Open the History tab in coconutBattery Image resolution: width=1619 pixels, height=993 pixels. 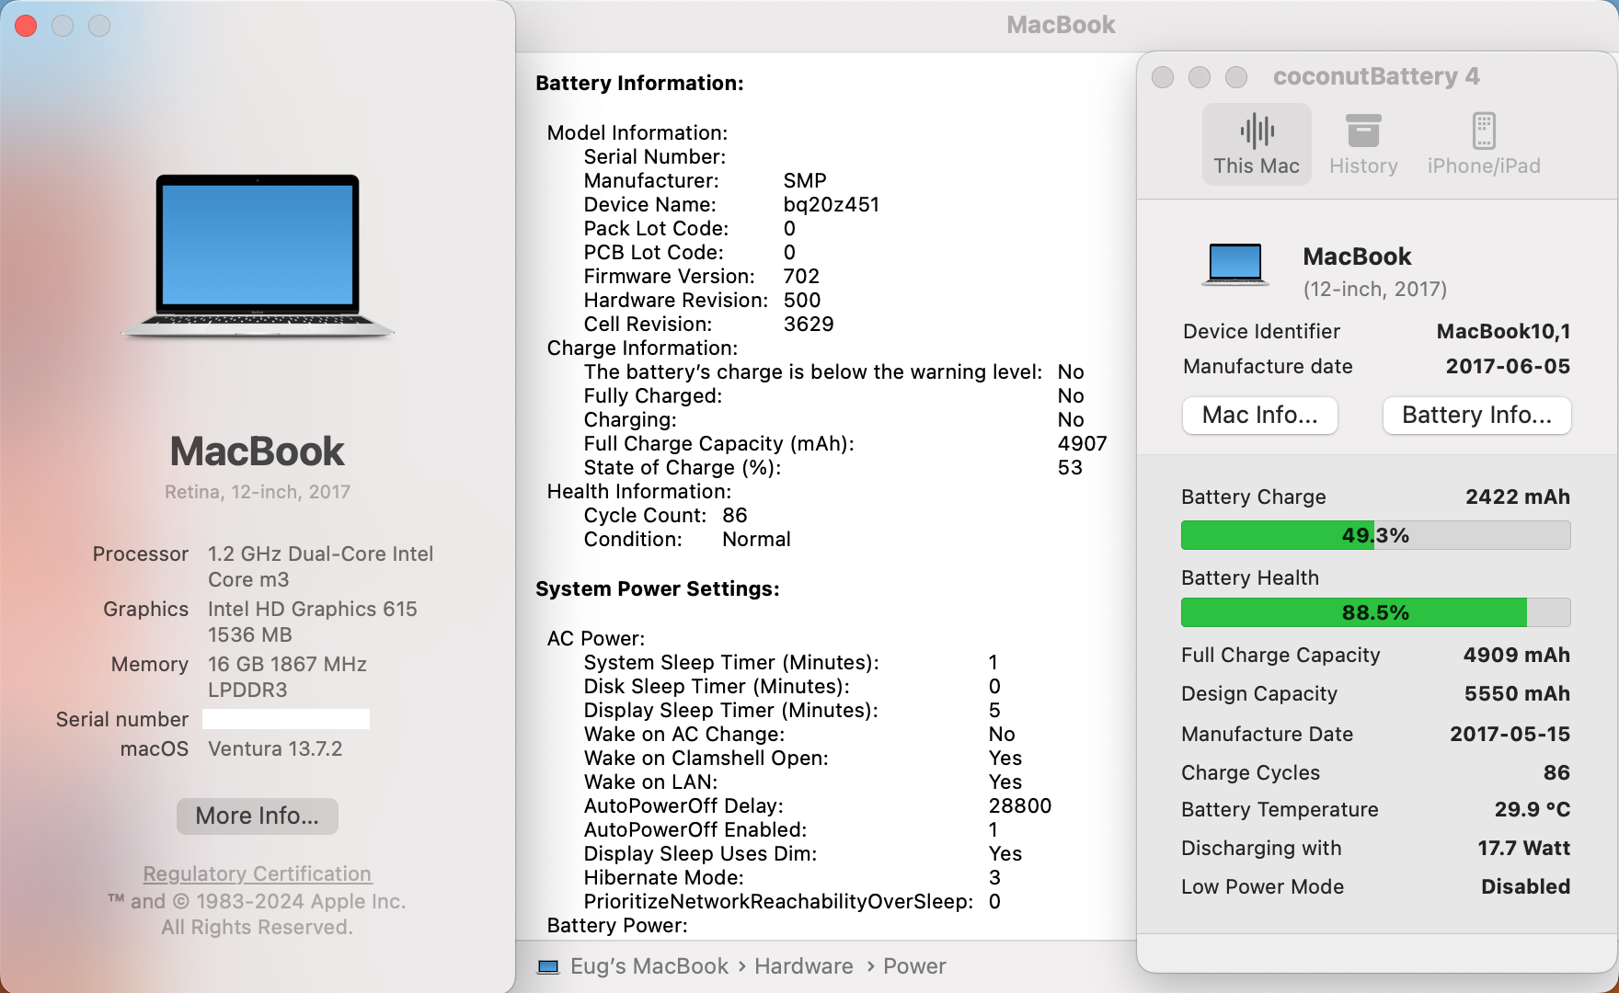tap(1363, 144)
